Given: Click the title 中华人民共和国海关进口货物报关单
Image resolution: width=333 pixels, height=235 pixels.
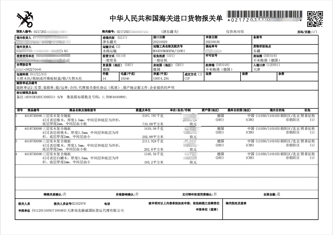Looking at the screenshot, I should tap(166, 18).
